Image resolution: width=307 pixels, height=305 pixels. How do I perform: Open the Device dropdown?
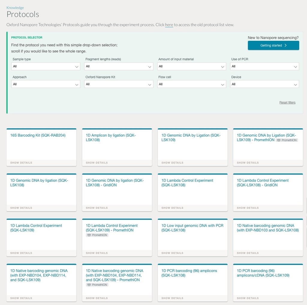point(264,84)
